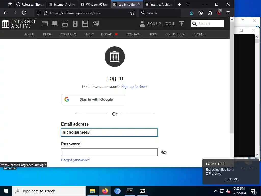
Task: Open the PEOPLE menu item
Action: pos(199,34)
